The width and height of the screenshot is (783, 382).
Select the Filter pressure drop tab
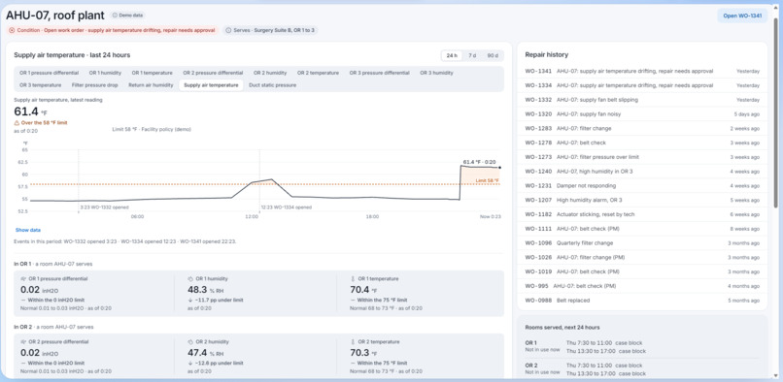tap(95, 85)
